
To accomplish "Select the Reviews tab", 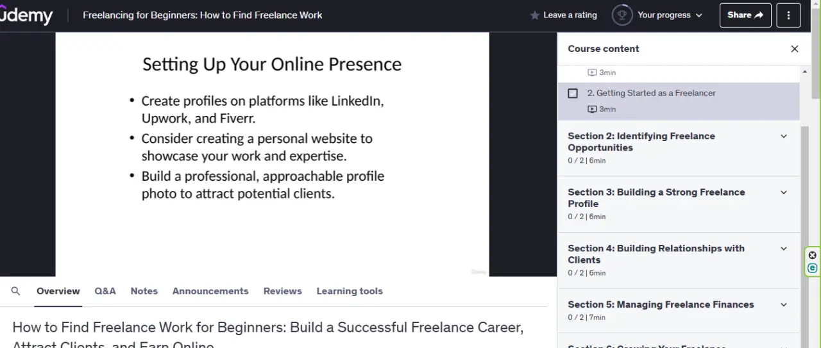I will click(x=282, y=291).
